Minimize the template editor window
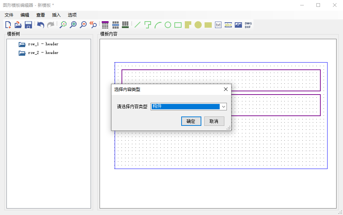This screenshot has height=215, width=343. click(302, 5)
